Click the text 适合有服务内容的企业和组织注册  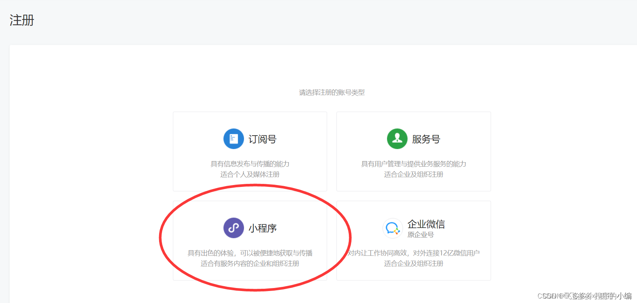click(x=250, y=264)
